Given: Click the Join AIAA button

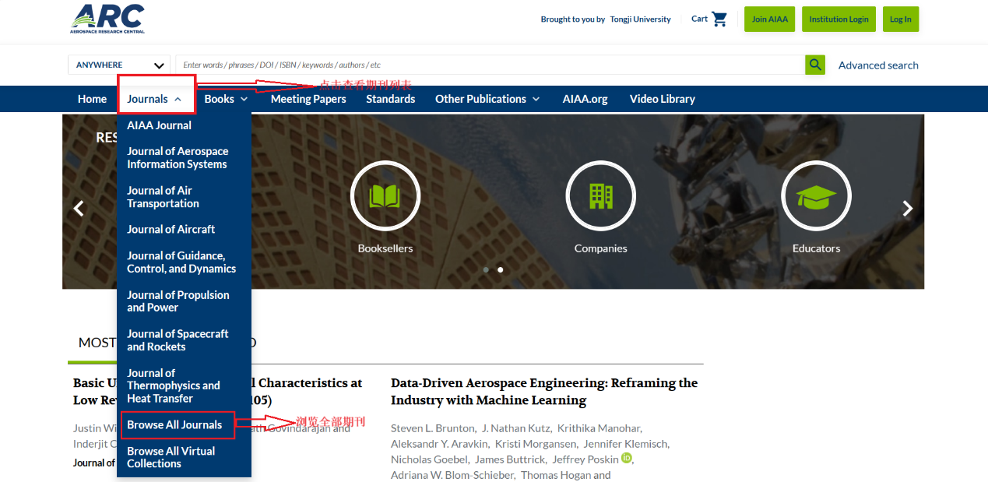Looking at the screenshot, I should 769,19.
